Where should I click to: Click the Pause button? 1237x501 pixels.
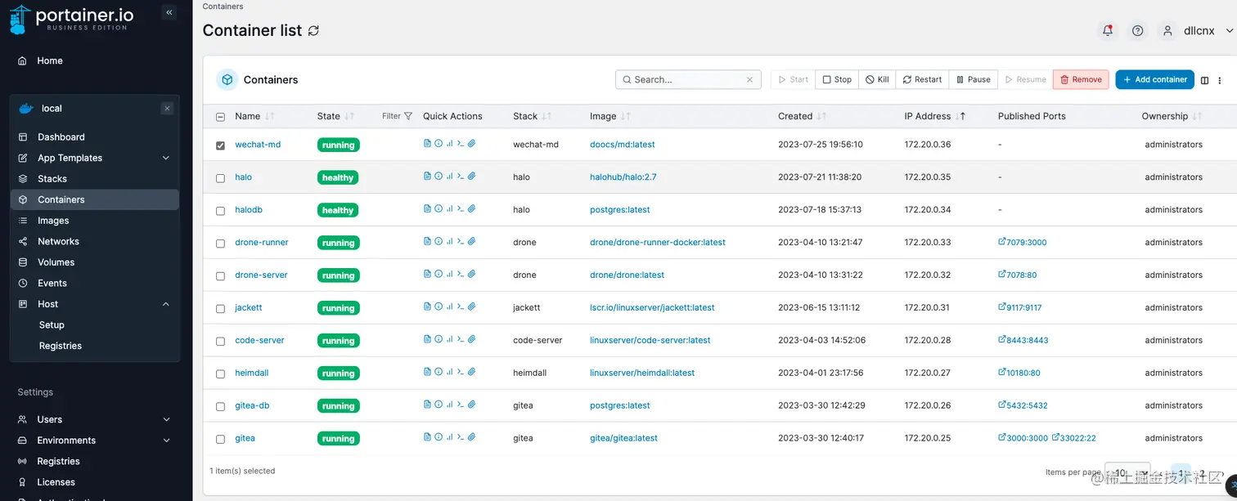coord(973,79)
